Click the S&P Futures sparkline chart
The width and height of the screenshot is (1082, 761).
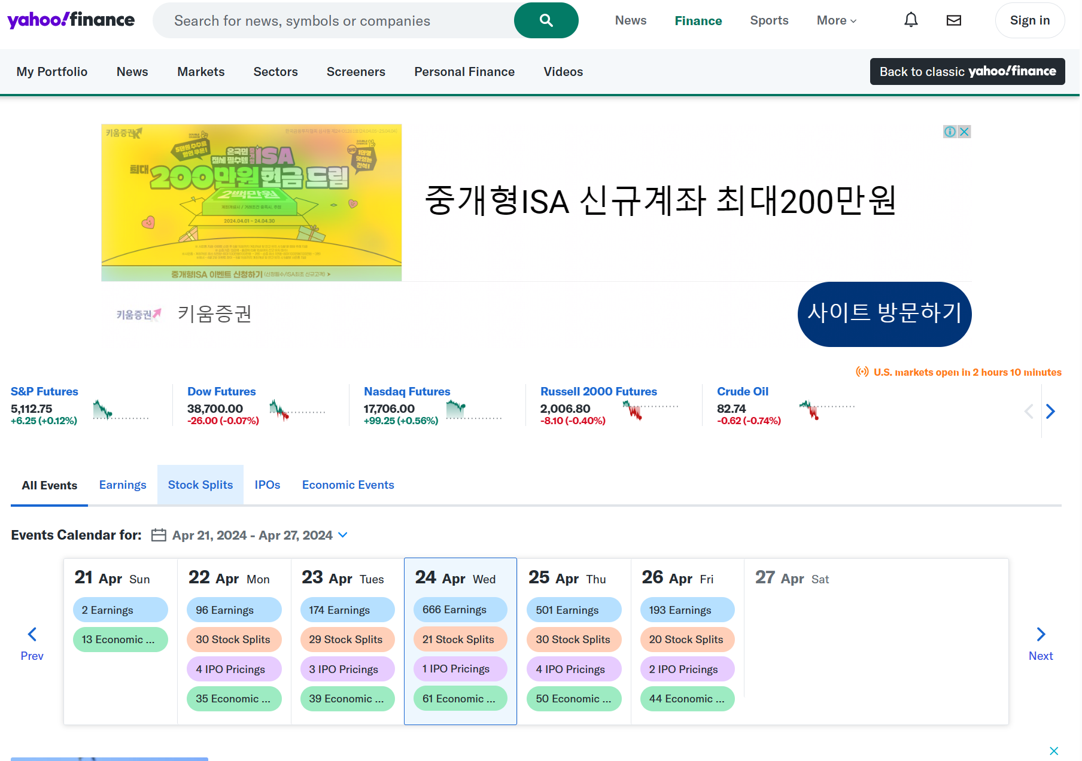pos(121,410)
